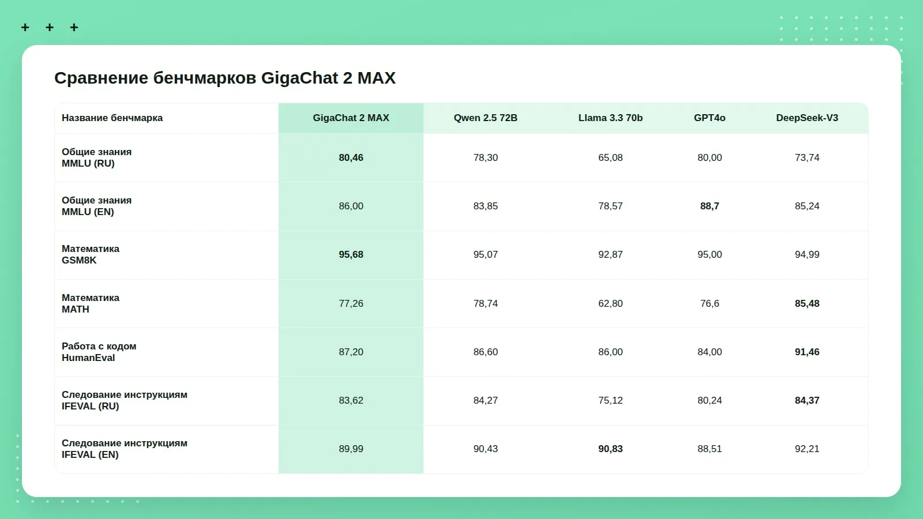Click the "Следование инструкциям IFEVAL (EN)" row label

pyautogui.click(x=125, y=449)
